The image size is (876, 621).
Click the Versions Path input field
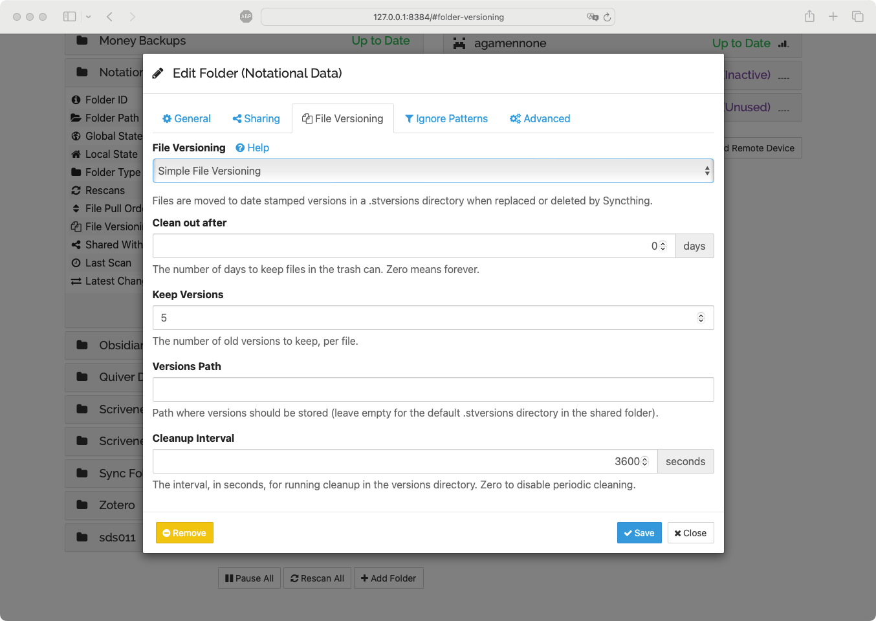click(433, 389)
